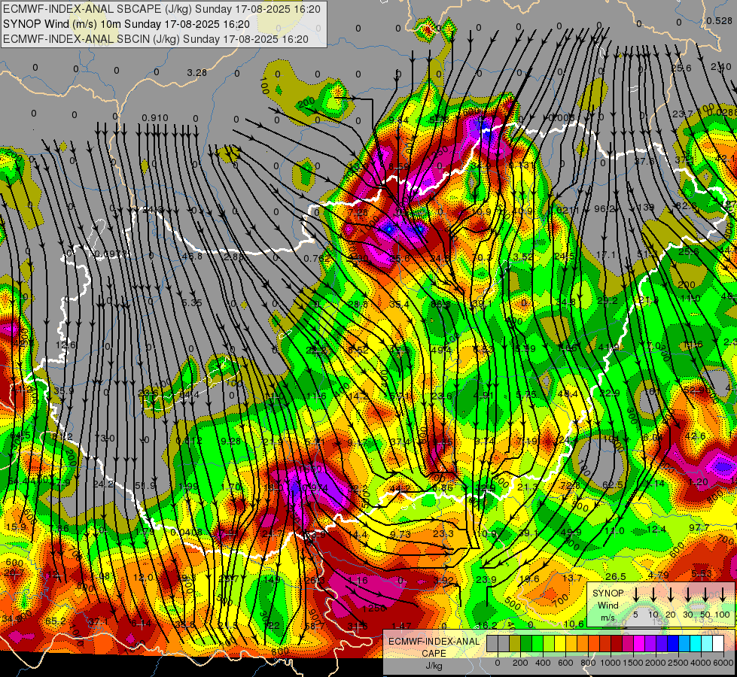Pick the pure blue swatch near 2500 label
This screenshot has height=677, width=737.
point(674,644)
